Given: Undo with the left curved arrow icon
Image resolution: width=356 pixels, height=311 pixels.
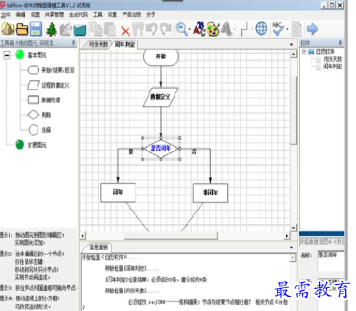Looking at the screenshot, I should tap(151, 29).
